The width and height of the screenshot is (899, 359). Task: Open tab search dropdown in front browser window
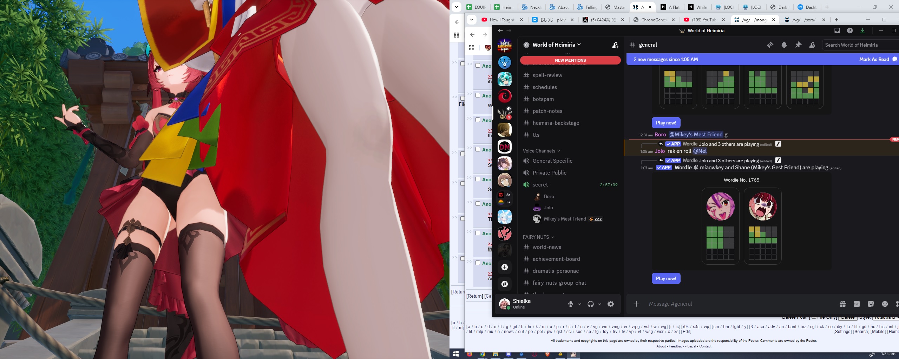point(472,20)
